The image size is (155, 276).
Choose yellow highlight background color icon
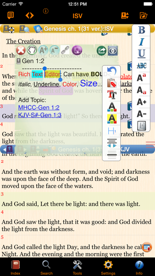[x=112, y=119]
